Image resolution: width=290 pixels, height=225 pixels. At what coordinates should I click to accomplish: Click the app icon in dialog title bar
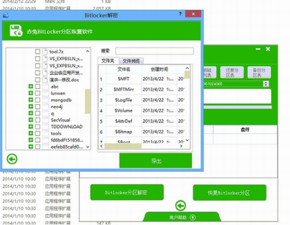[x=5, y=15]
